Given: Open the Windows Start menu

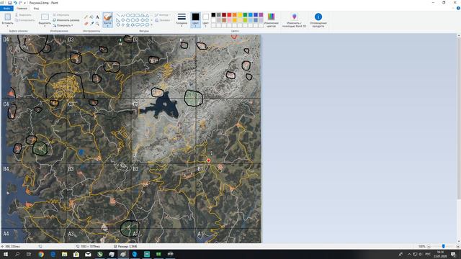Looking at the screenshot, I should [6, 254].
